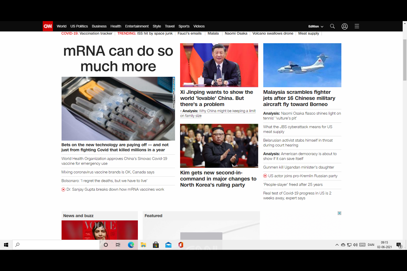Open the Mail app

[168, 245]
